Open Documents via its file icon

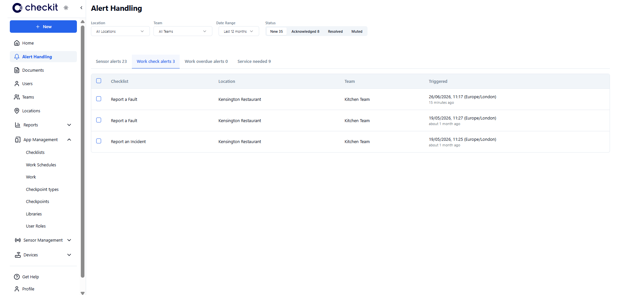[17, 70]
